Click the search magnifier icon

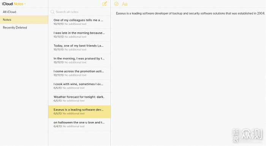coord(52,12)
